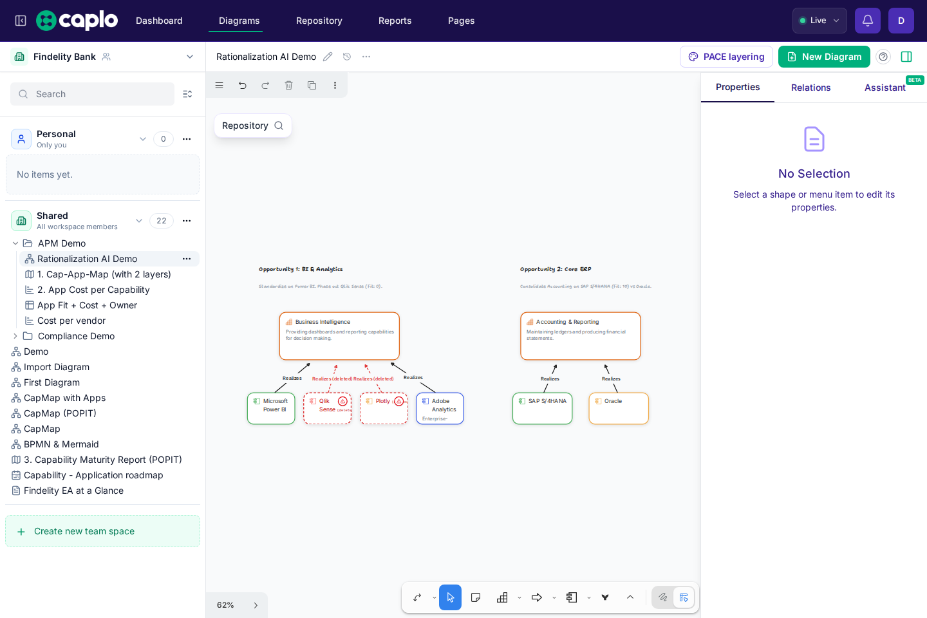
Task: Expand the zoom panel arrow next to 62%
Action: tap(256, 605)
